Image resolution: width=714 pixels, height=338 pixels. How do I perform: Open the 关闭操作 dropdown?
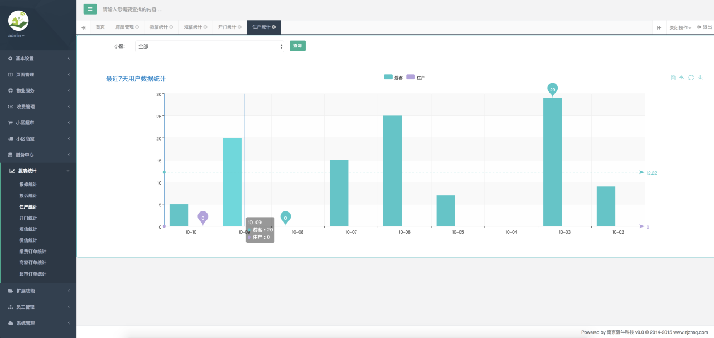pos(680,27)
